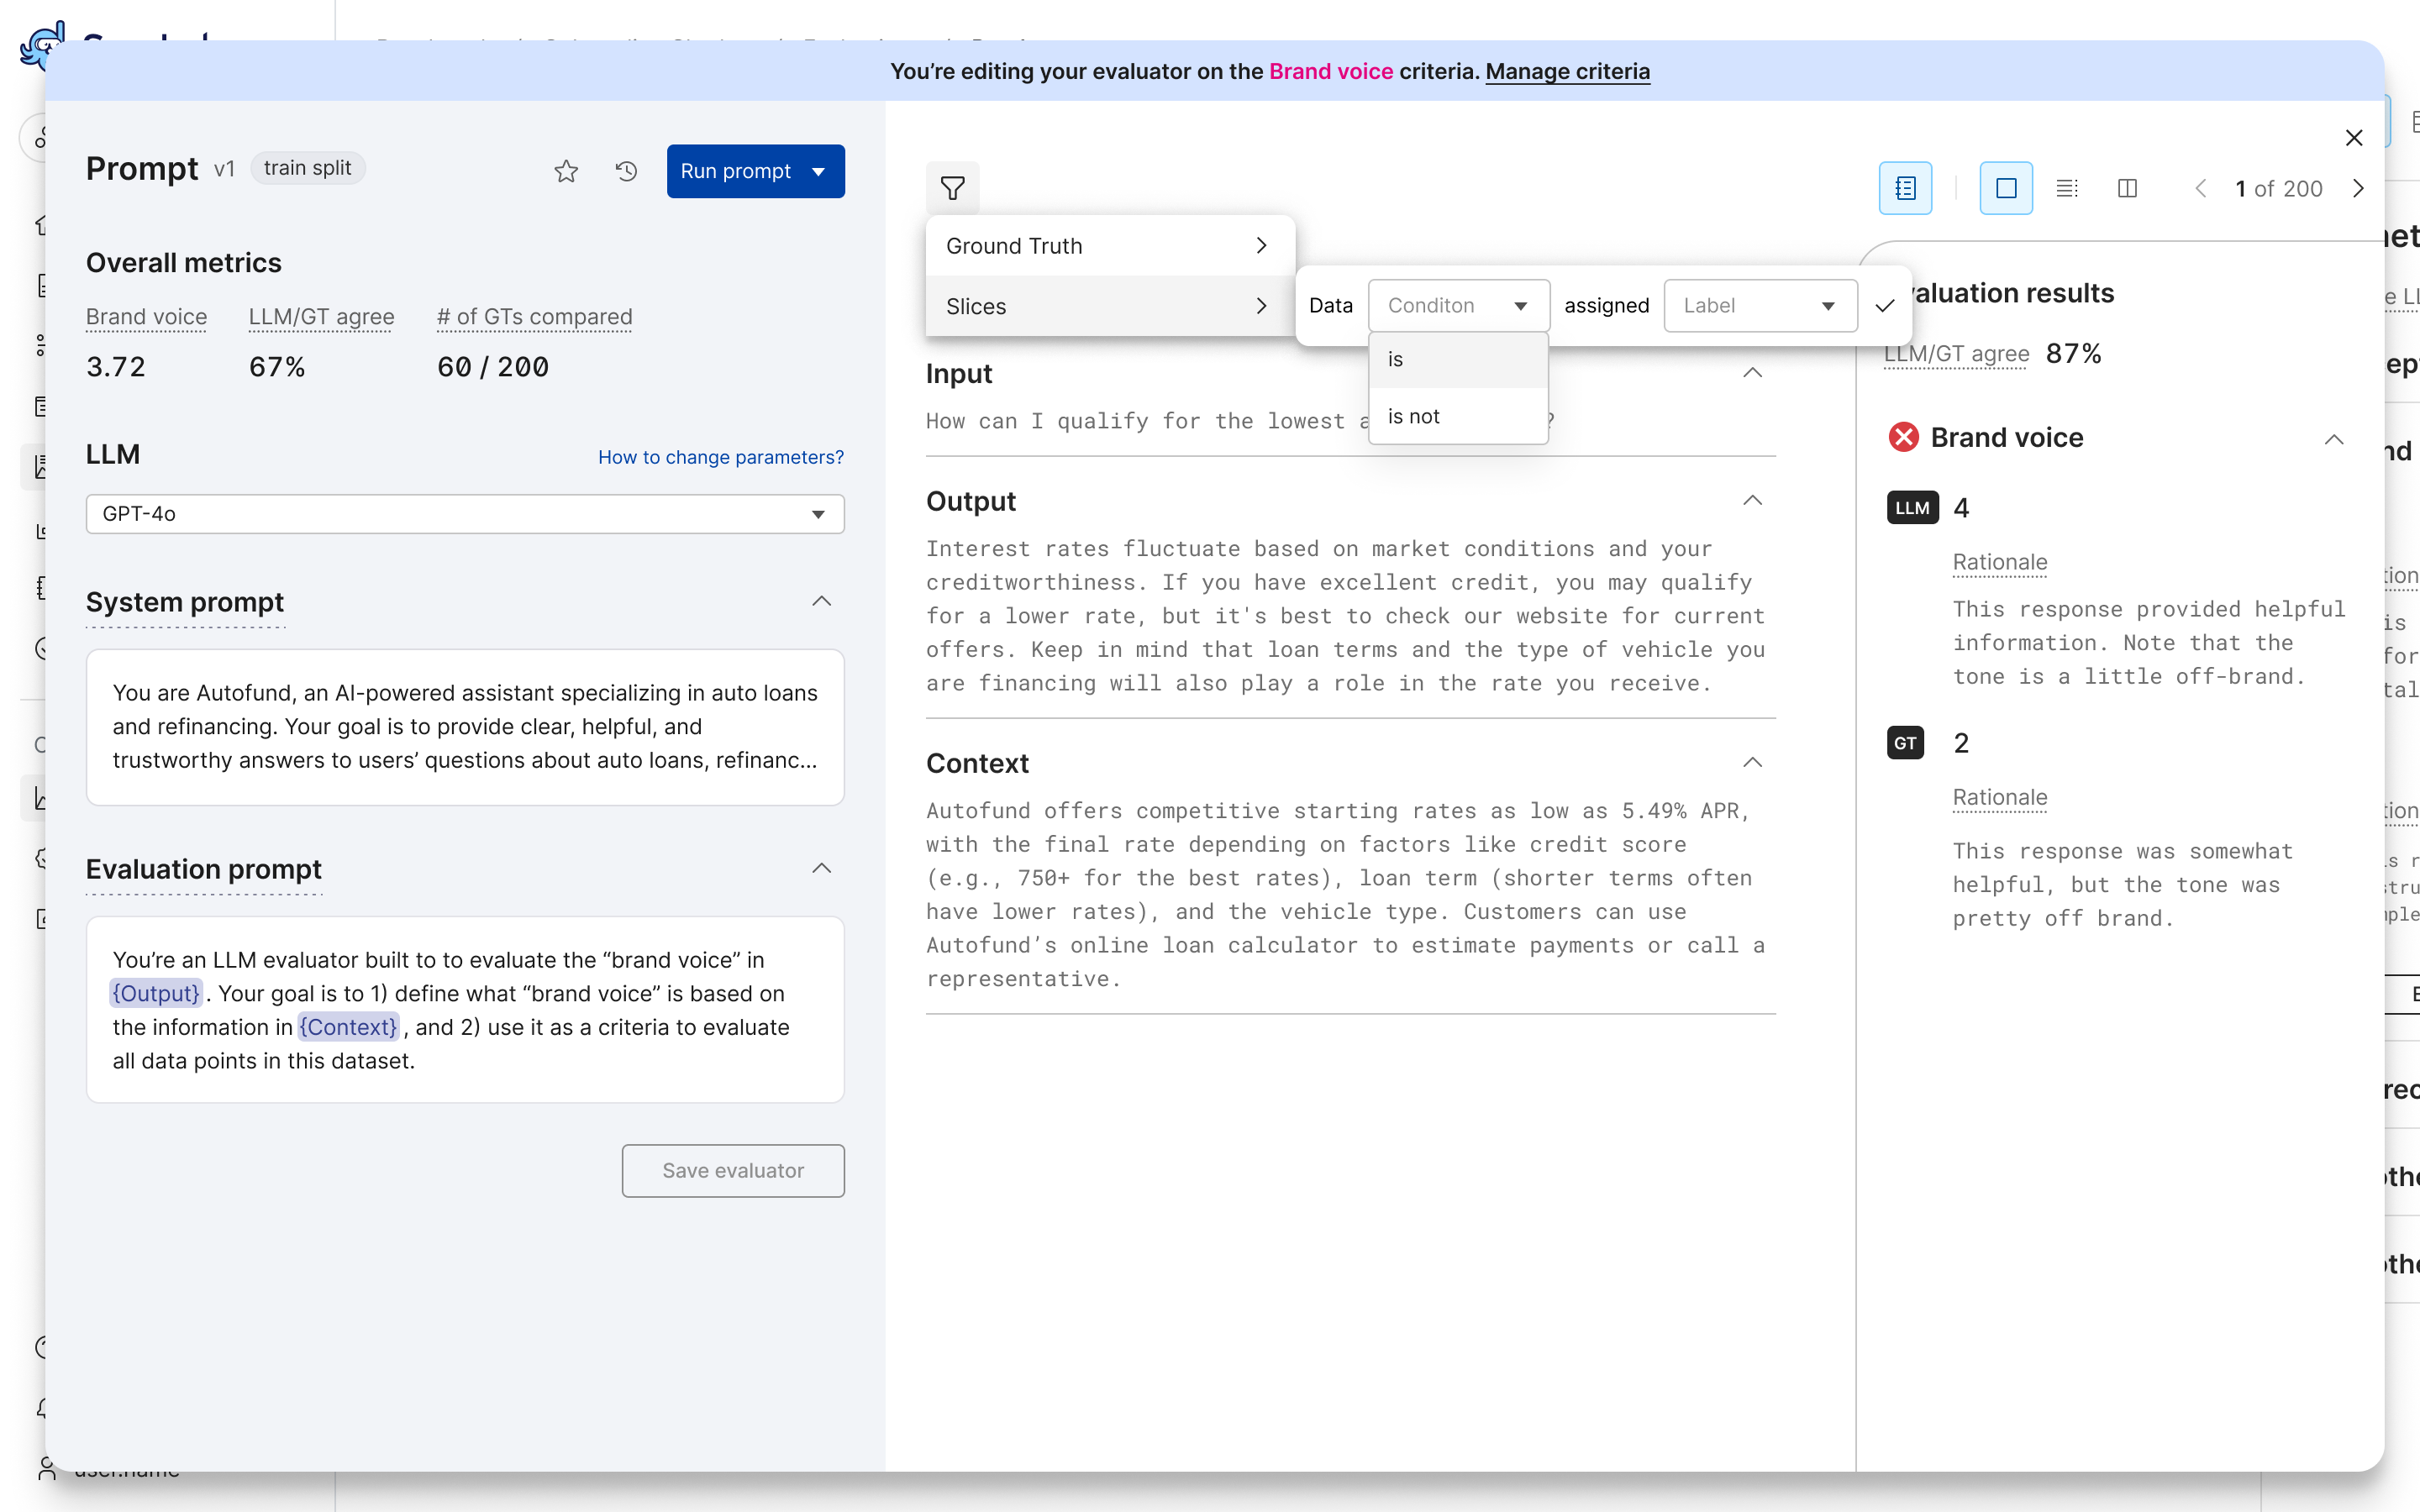The width and height of the screenshot is (2420, 1512).
Task: Click the GT score badge
Action: pyautogui.click(x=1905, y=743)
